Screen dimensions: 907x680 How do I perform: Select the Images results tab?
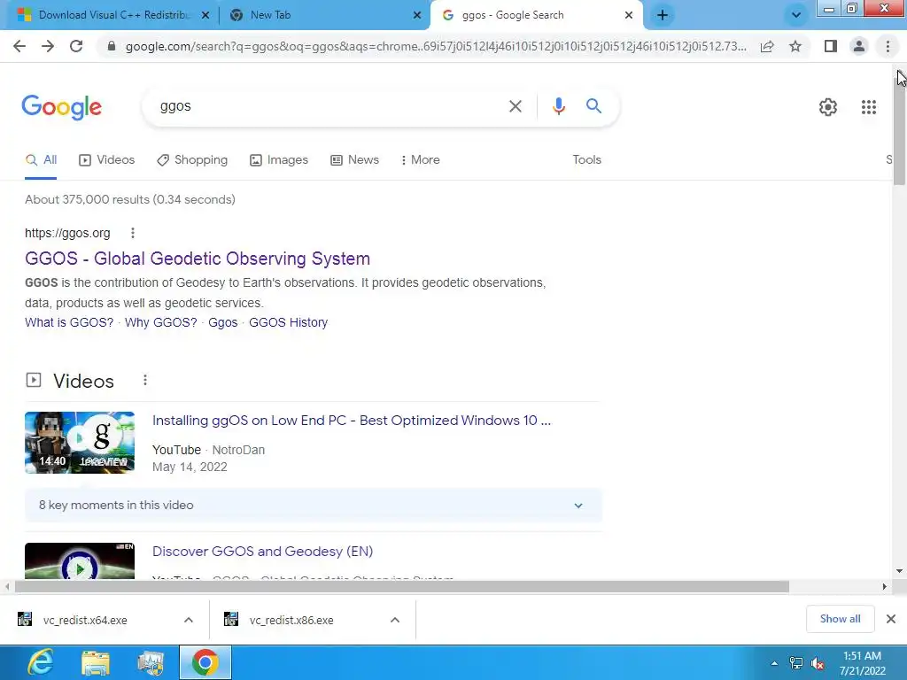[x=279, y=160]
